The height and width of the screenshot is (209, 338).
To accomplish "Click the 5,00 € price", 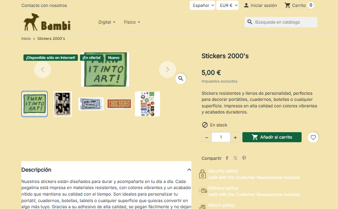I will [211, 73].
